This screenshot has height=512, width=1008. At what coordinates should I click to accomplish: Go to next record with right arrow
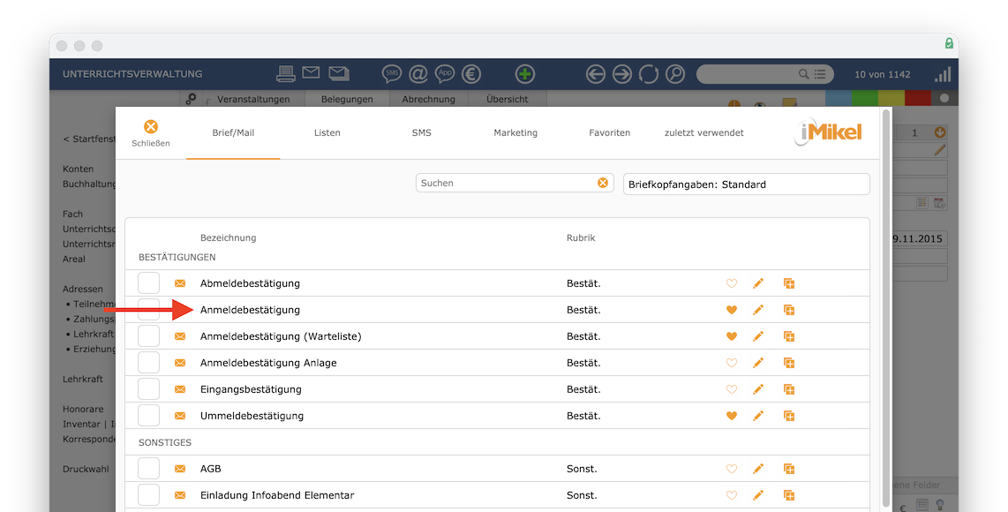(622, 74)
